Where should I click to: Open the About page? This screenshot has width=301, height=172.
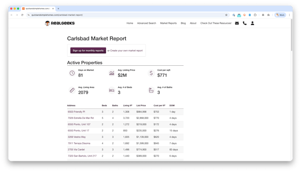tap(193, 23)
